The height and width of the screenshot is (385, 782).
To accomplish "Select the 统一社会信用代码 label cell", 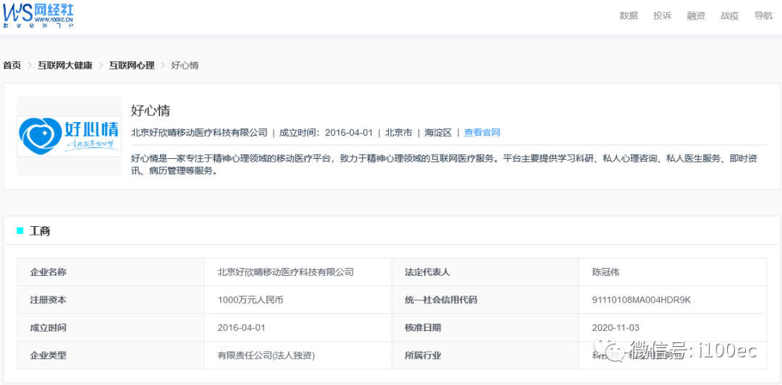I will (x=485, y=300).
